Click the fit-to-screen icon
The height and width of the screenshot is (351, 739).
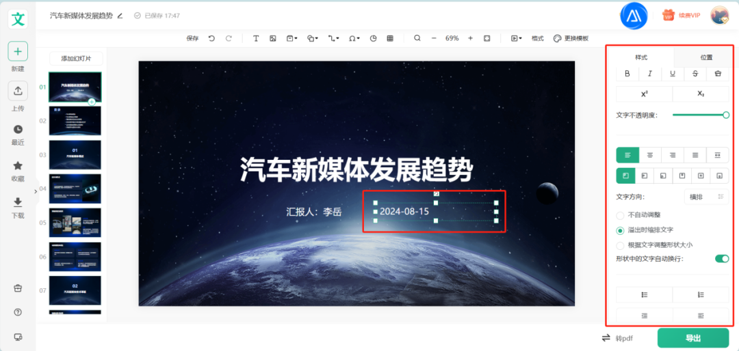pos(487,38)
